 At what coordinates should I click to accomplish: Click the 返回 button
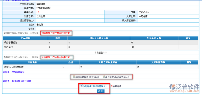[x=100, y=91]
